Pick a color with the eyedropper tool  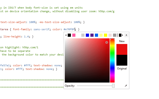[x=126, y=86]
